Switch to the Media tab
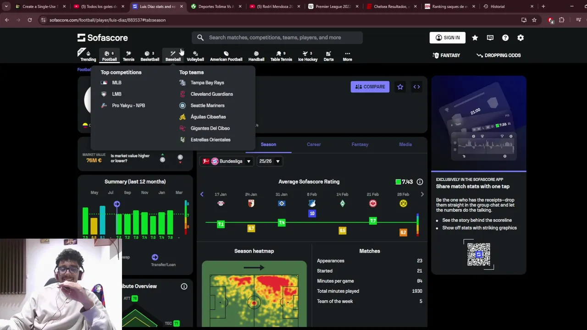The width and height of the screenshot is (587, 330). 405,144
